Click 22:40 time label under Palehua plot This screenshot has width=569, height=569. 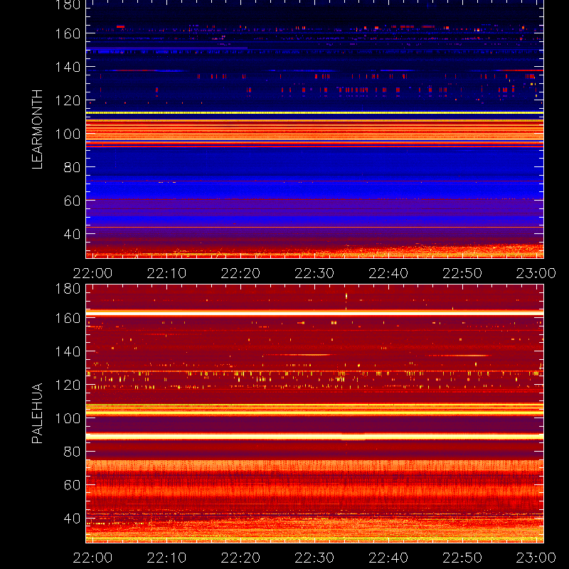(388, 558)
